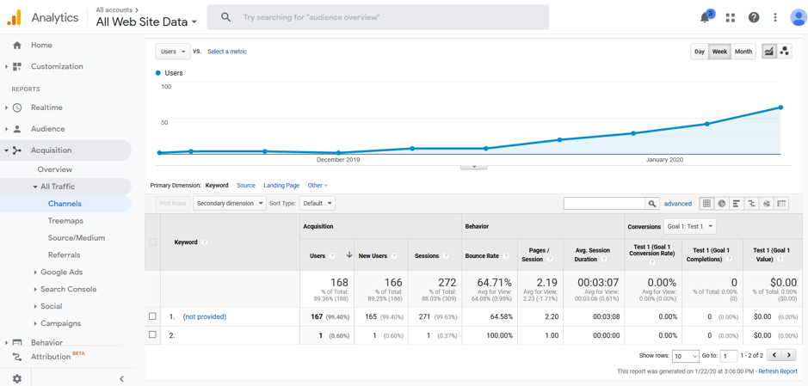Screen dimensions: 808x386
Task: Open the three-dot more options menu
Action: click(x=775, y=17)
